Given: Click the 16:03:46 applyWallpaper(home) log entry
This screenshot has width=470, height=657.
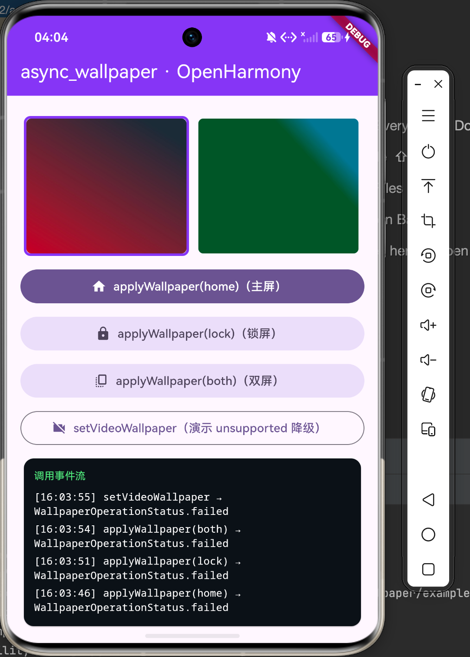Looking at the screenshot, I should 137,601.
